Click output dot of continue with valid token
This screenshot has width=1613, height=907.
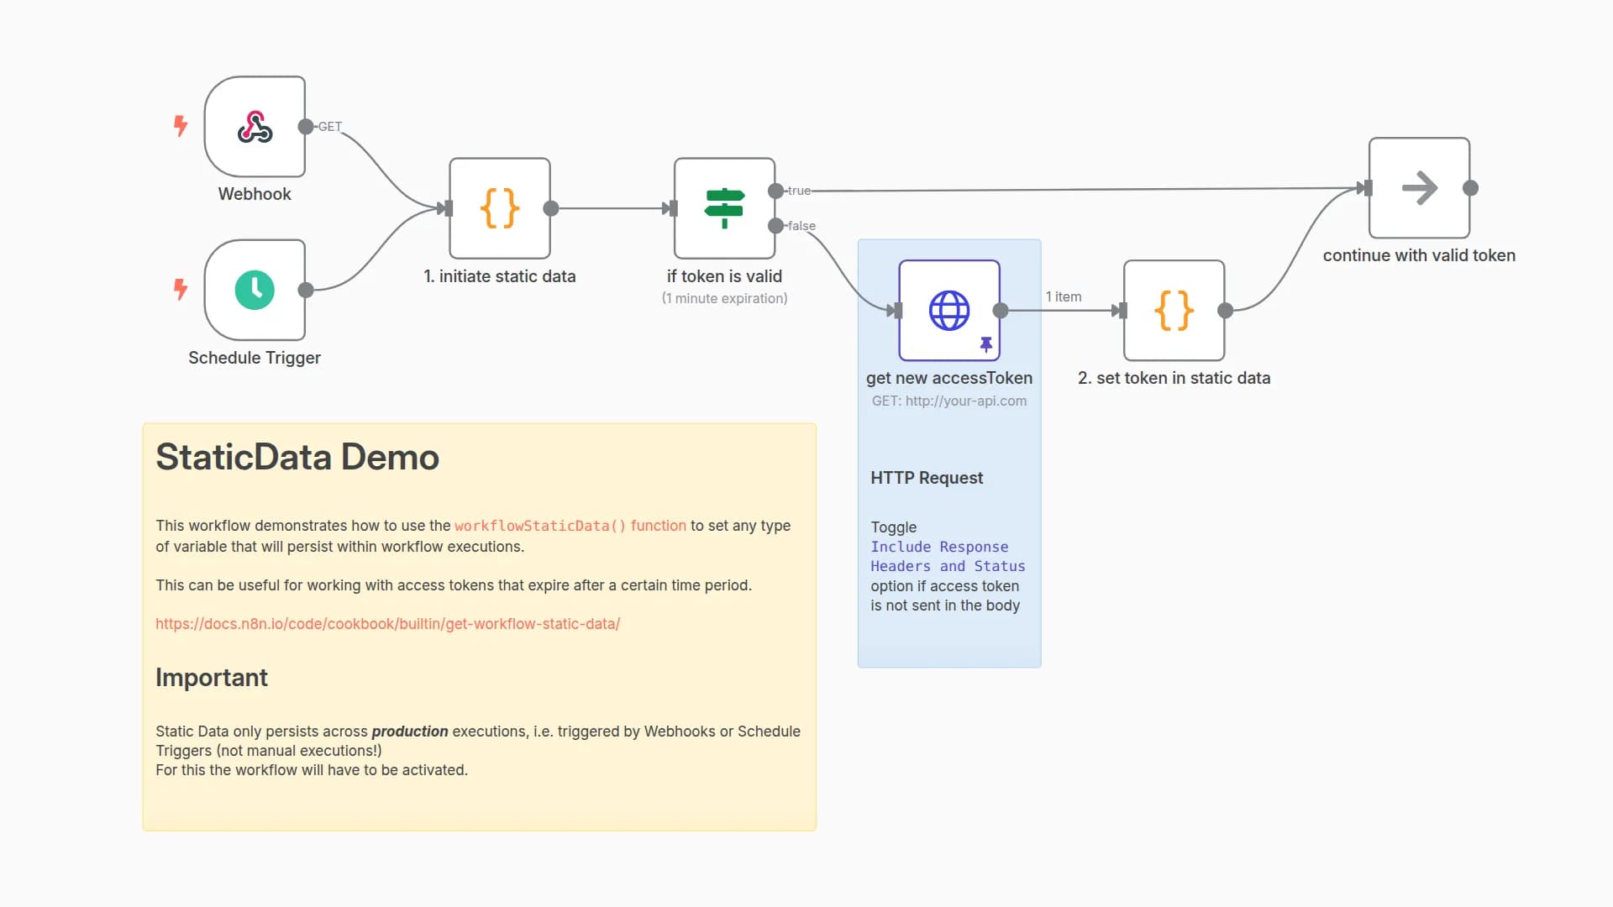coord(1470,188)
